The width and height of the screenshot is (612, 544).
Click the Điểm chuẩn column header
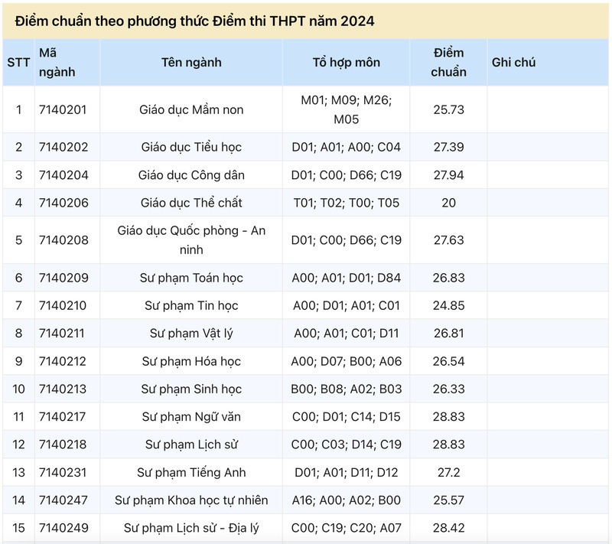(448, 63)
